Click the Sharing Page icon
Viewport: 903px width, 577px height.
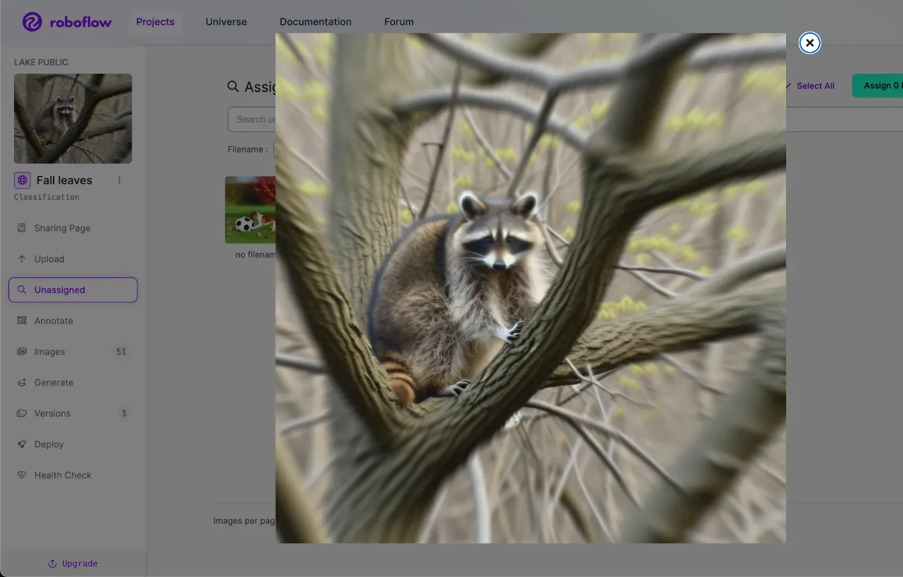[22, 228]
